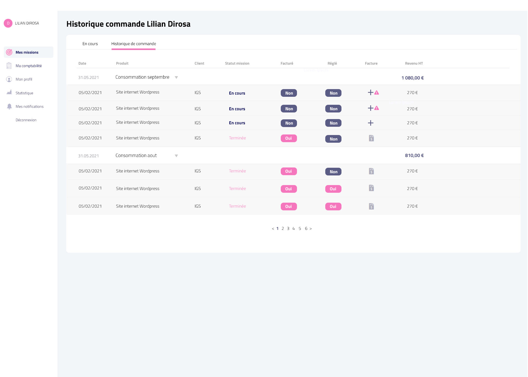528x377 pixels.
Task: Toggle the Oui Facturé badge in fourth row
Action: click(288, 138)
